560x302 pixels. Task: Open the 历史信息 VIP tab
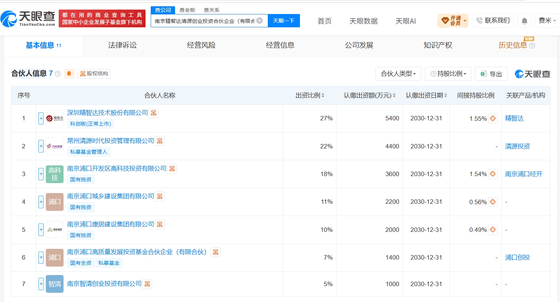[516, 45]
